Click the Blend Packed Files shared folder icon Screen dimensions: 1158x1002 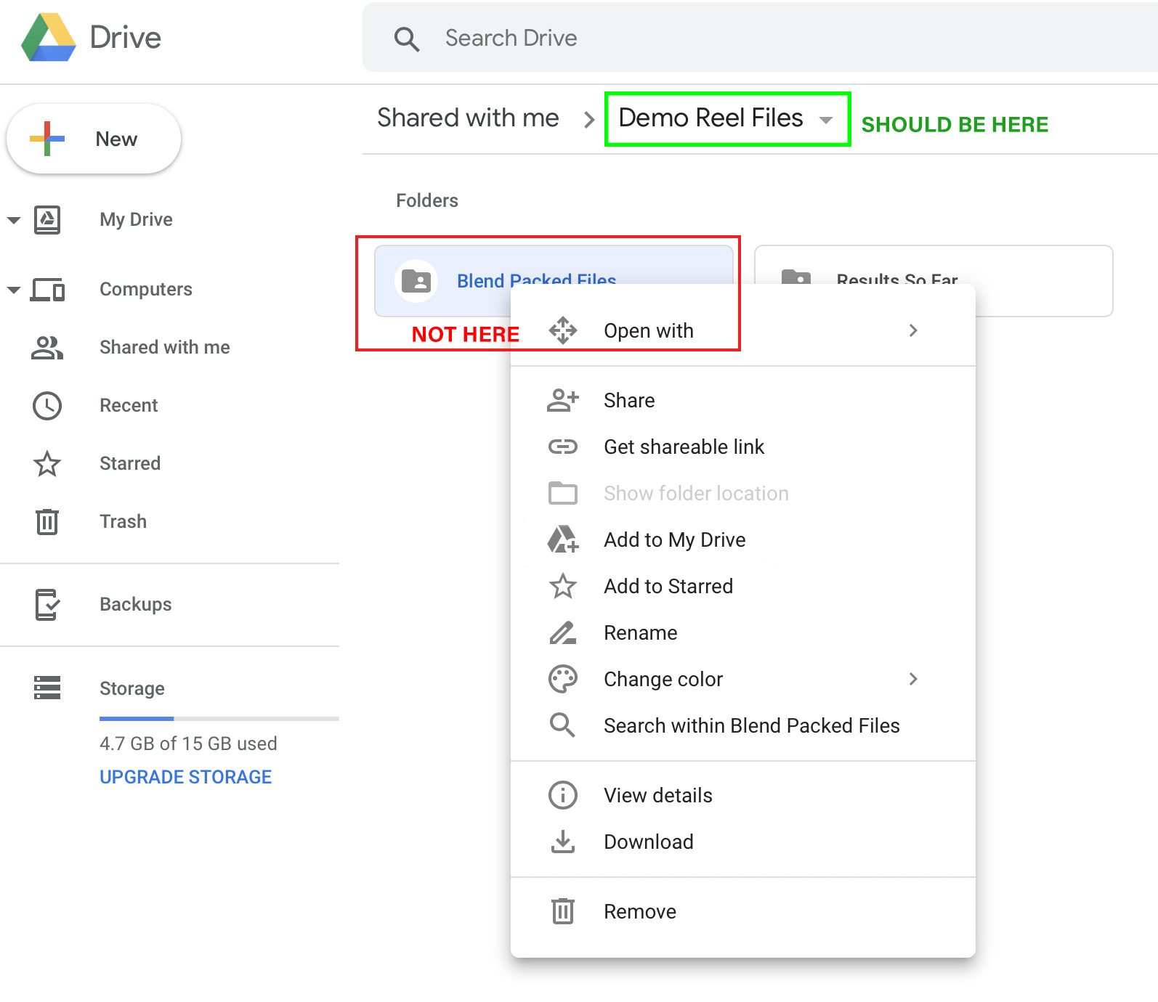pos(416,281)
